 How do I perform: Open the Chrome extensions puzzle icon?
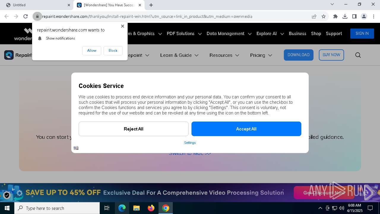pyautogui.click(x=335, y=16)
